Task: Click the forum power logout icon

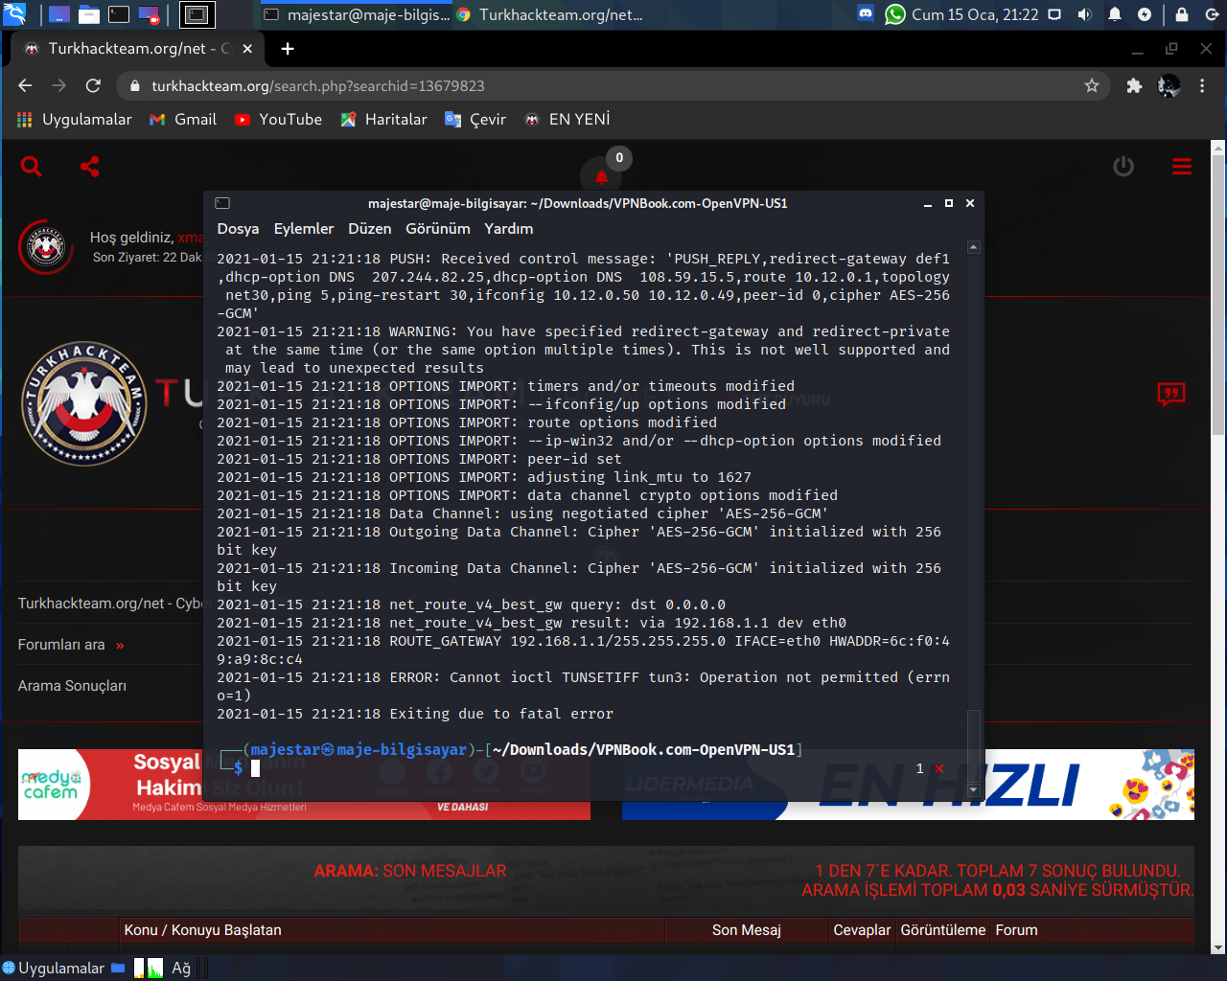Action: (1123, 167)
